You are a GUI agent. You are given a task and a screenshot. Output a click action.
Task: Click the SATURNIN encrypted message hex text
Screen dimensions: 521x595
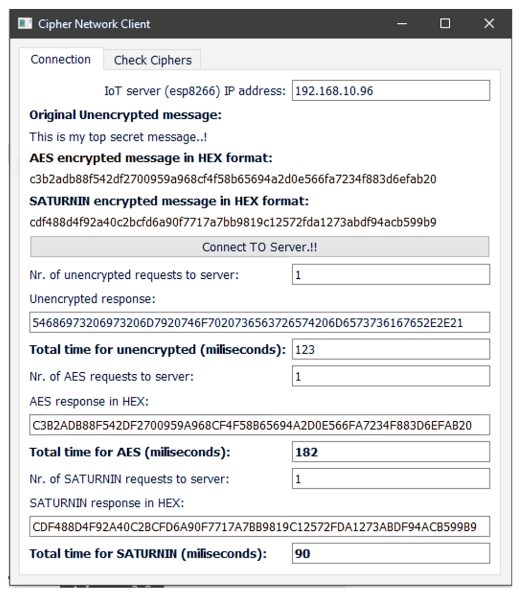pyautogui.click(x=233, y=222)
